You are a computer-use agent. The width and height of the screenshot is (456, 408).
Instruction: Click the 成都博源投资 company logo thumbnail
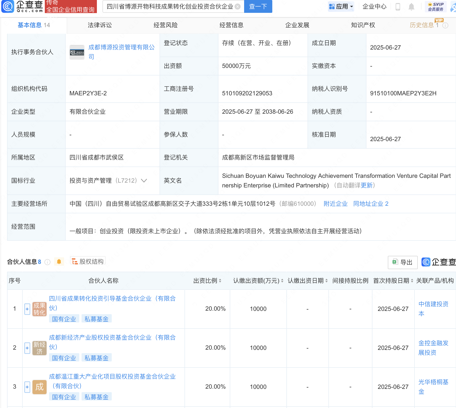[x=77, y=52]
